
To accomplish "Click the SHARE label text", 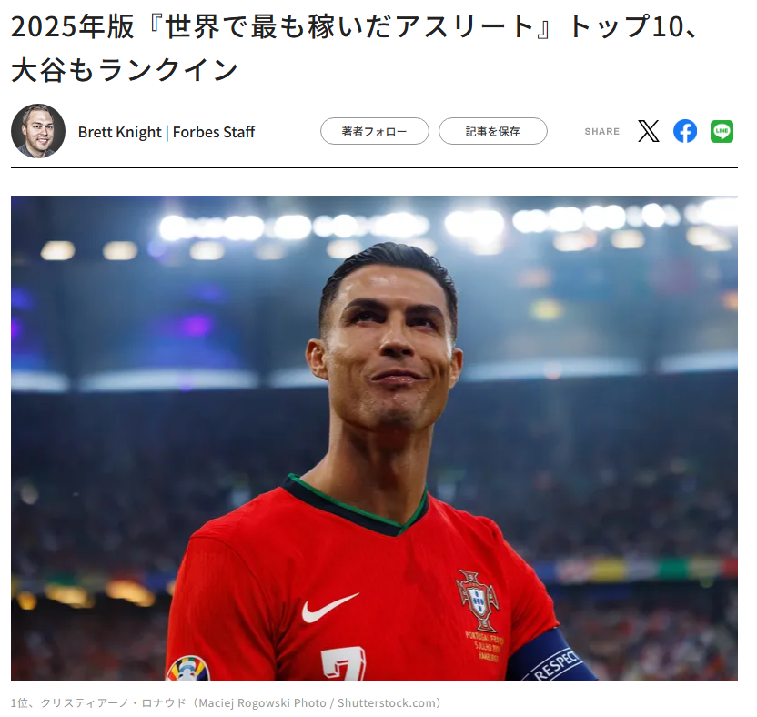I will tap(601, 131).
